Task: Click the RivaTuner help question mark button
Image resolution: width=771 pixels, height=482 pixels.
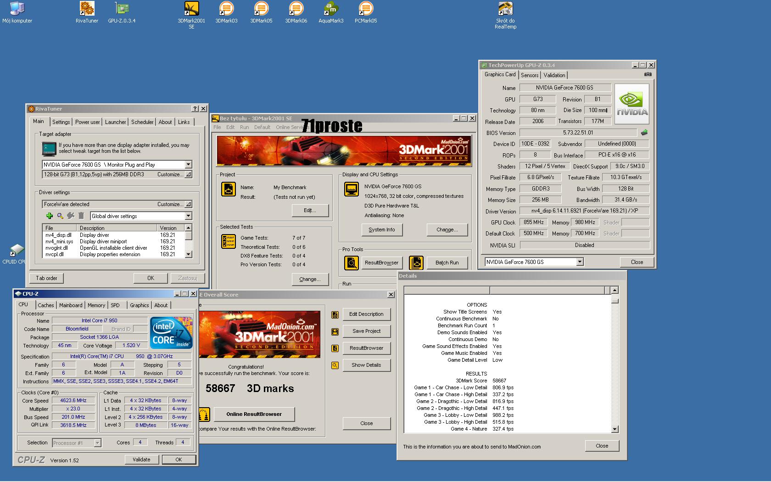Action: point(195,109)
